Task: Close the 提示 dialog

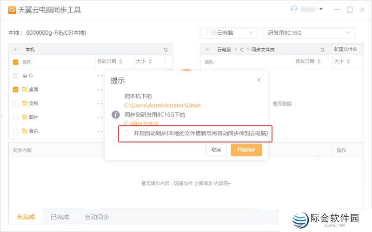Action: point(259,80)
